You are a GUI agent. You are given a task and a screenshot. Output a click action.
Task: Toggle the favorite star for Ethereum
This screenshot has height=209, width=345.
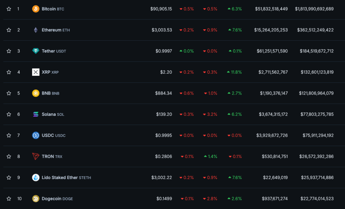[x=9, y=30]
